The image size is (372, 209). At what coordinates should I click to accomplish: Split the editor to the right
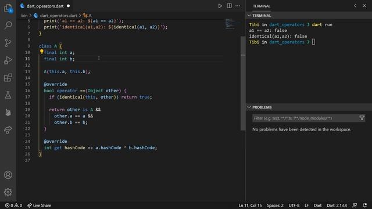(229, 6)
